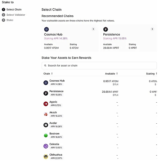This screenshot has height=162, width=162.
Task: Click the Persistence icon in recommended card
Action: tap(106, 29)
